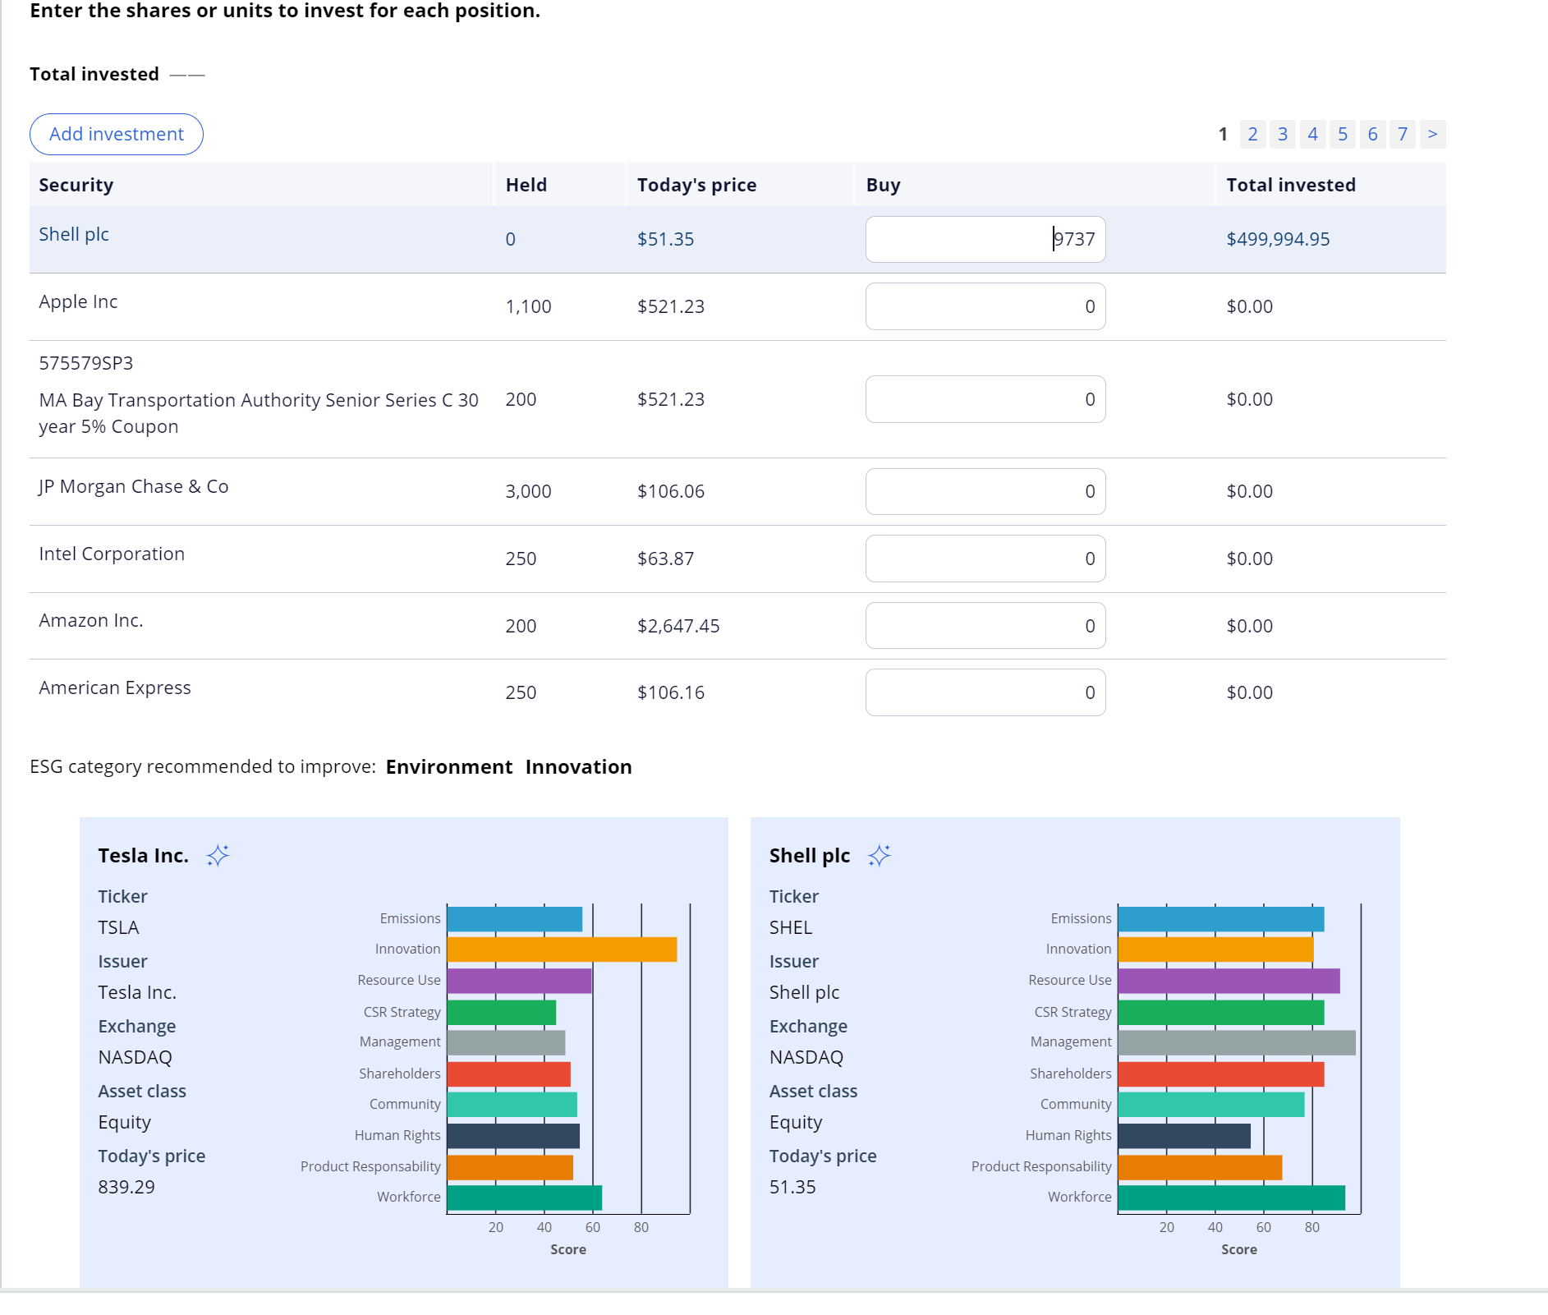Click Tesla today's price 839.29
Screen dimensions: 1548x1315
pyautogui.click(x=126, y=1187)
